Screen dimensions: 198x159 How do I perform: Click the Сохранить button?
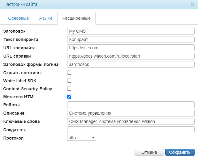pos(180,152)
